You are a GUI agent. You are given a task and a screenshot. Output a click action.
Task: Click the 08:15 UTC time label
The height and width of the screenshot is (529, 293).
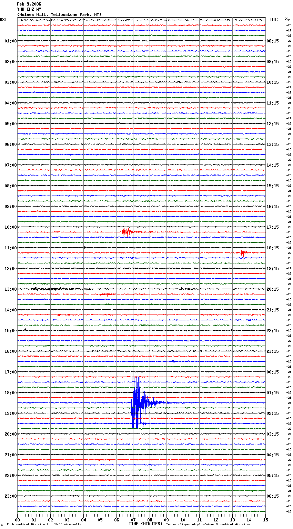point(273,41)
